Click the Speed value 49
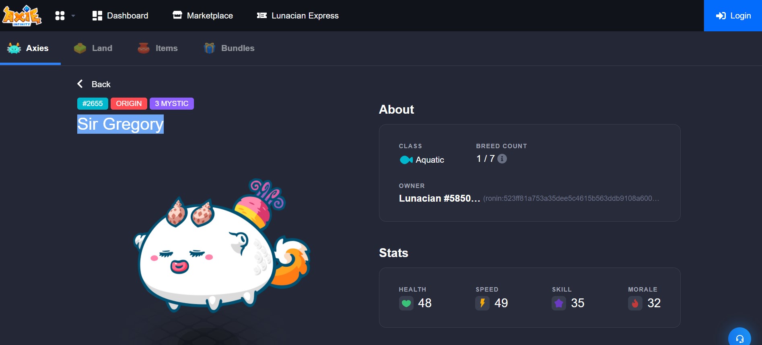The image size is (762, 345). 501,303
